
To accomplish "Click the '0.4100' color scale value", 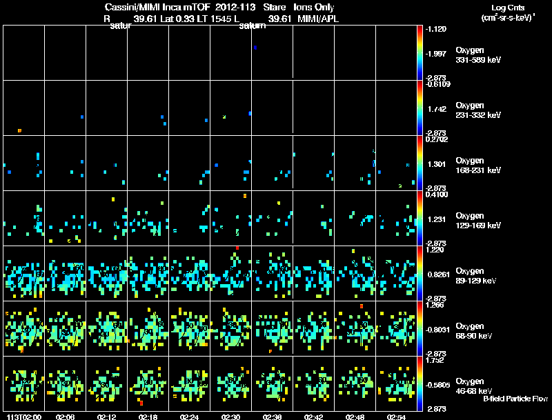I will click(437, 194).
